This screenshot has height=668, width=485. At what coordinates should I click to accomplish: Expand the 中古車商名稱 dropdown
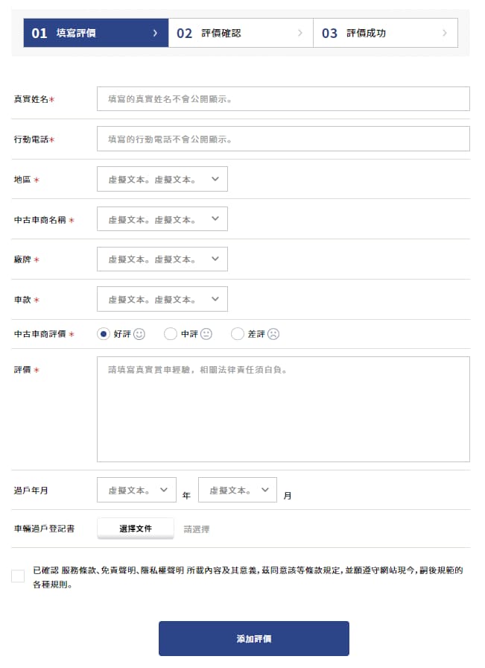point(162,219)
